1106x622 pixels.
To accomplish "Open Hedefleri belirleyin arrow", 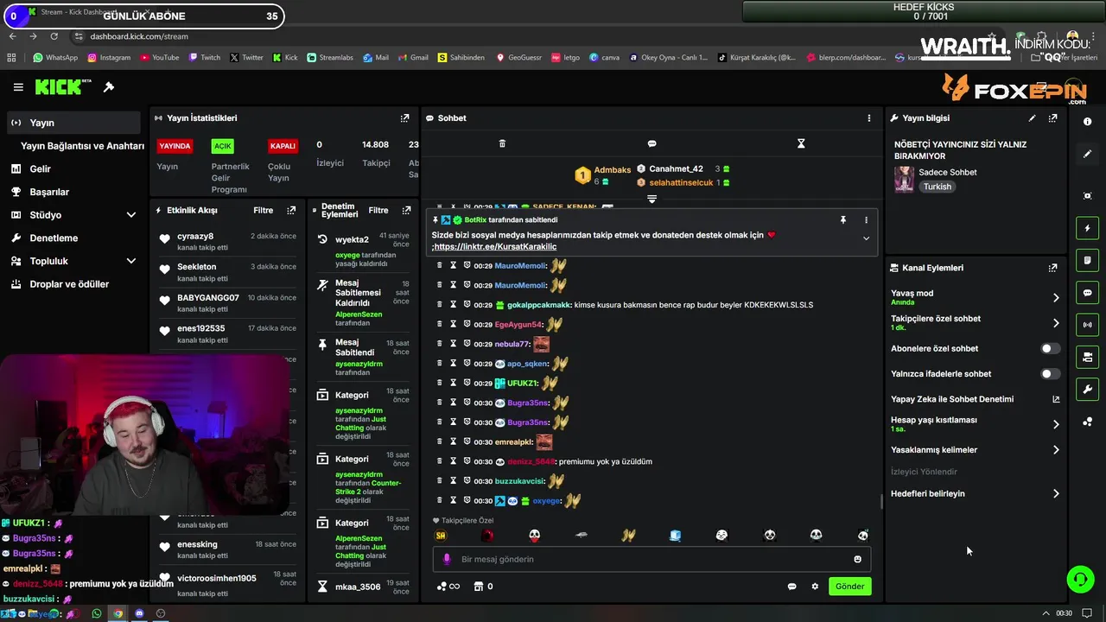I will pos(1056,494).
